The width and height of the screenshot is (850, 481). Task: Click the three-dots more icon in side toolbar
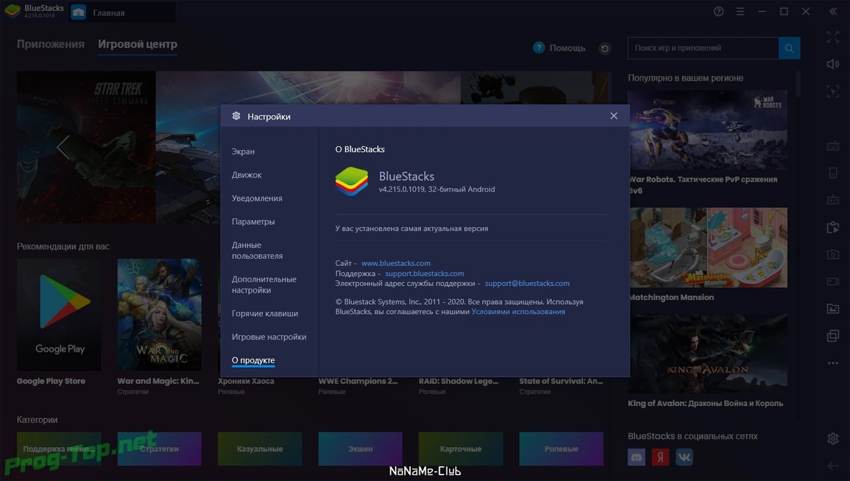click(x=833, y=363)
